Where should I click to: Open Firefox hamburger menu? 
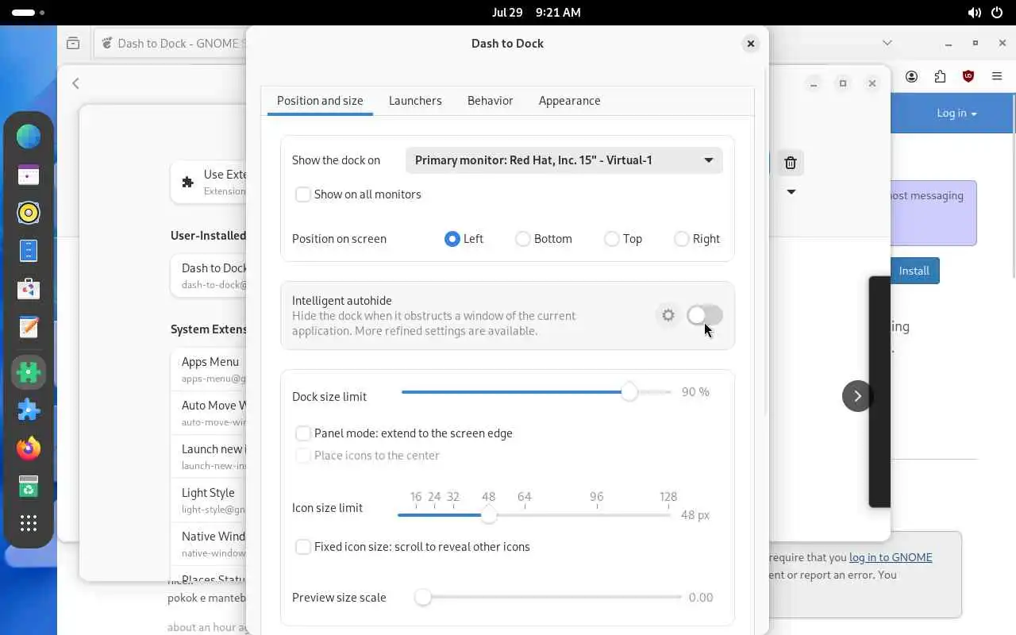(x=997, y=76)
